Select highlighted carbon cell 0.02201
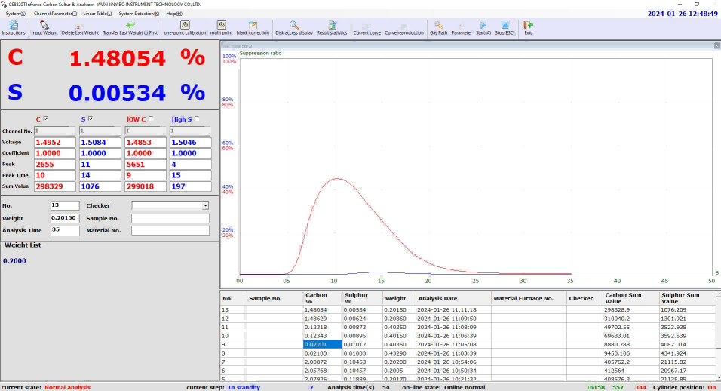Image resolution: width=721 pixels, height=391 pixels. pyautogui.click(x=322, y=344)
